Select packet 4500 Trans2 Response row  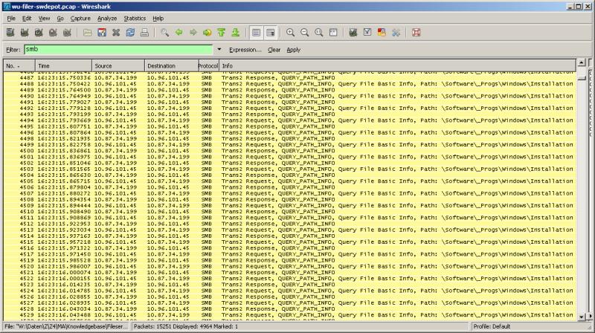coord(289,151)
